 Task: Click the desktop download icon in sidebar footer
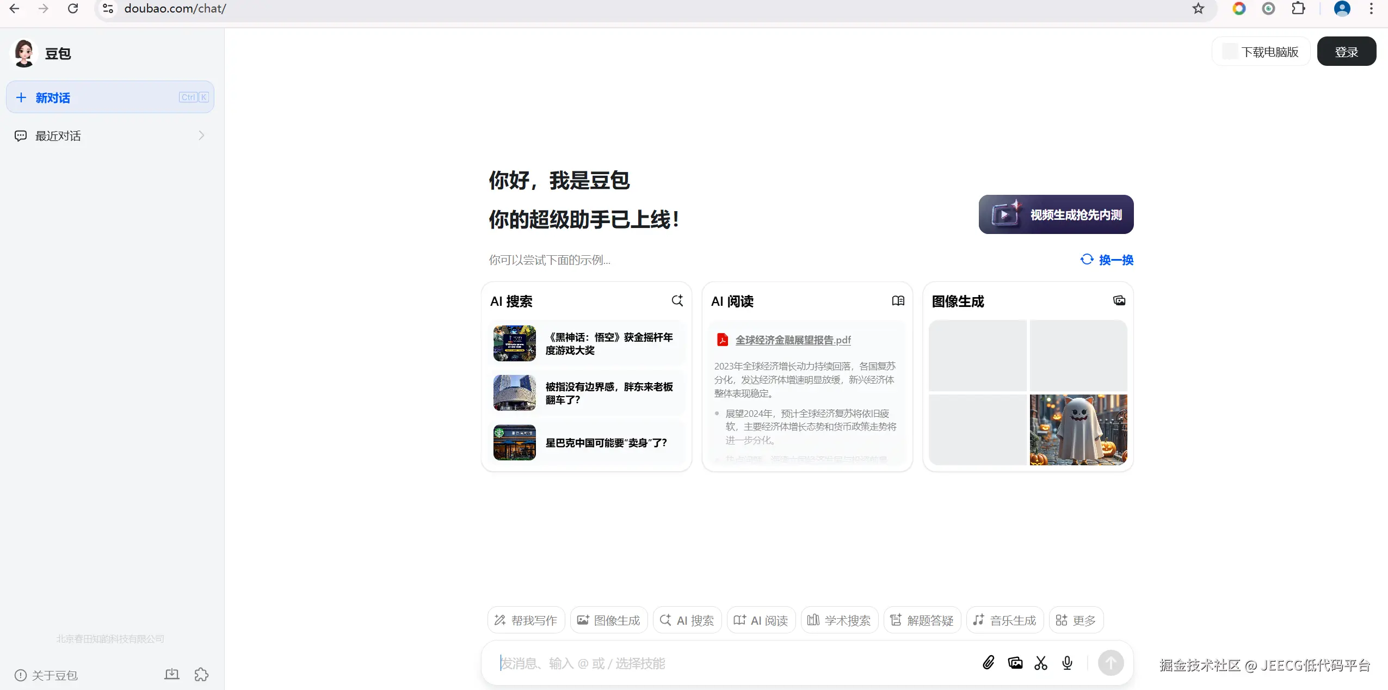(x=172, y=675)
